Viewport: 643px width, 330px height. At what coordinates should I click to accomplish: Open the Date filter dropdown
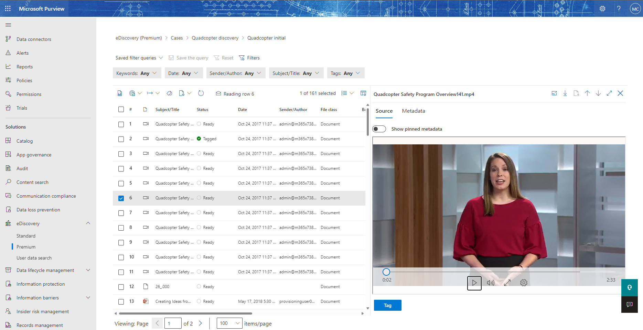point(183,73)
